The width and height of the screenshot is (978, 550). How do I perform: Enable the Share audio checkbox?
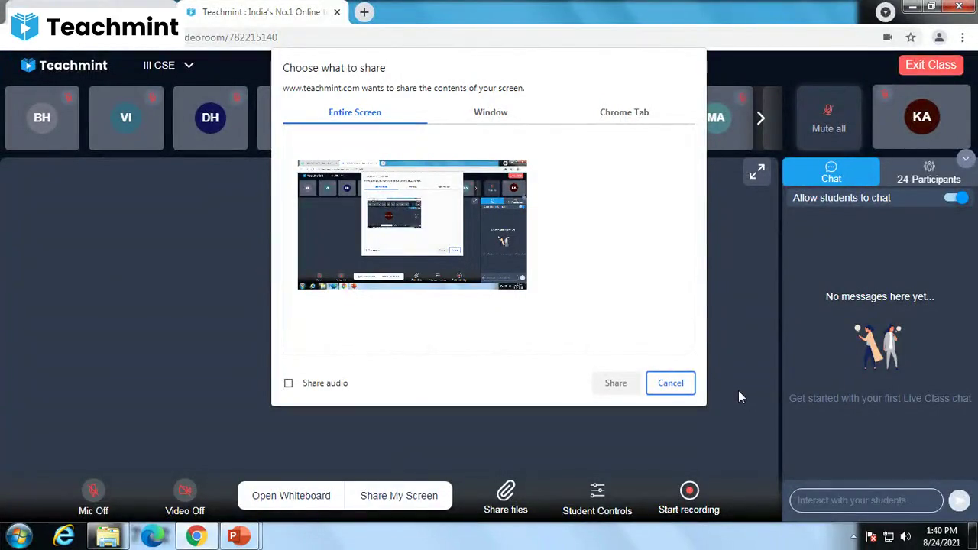[x=288, y=383]
